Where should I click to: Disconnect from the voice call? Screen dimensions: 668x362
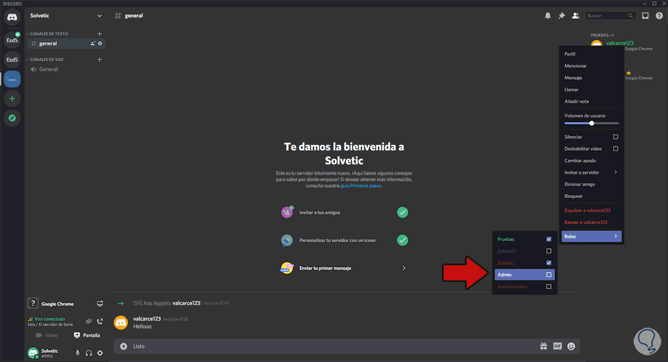point(100,321)
